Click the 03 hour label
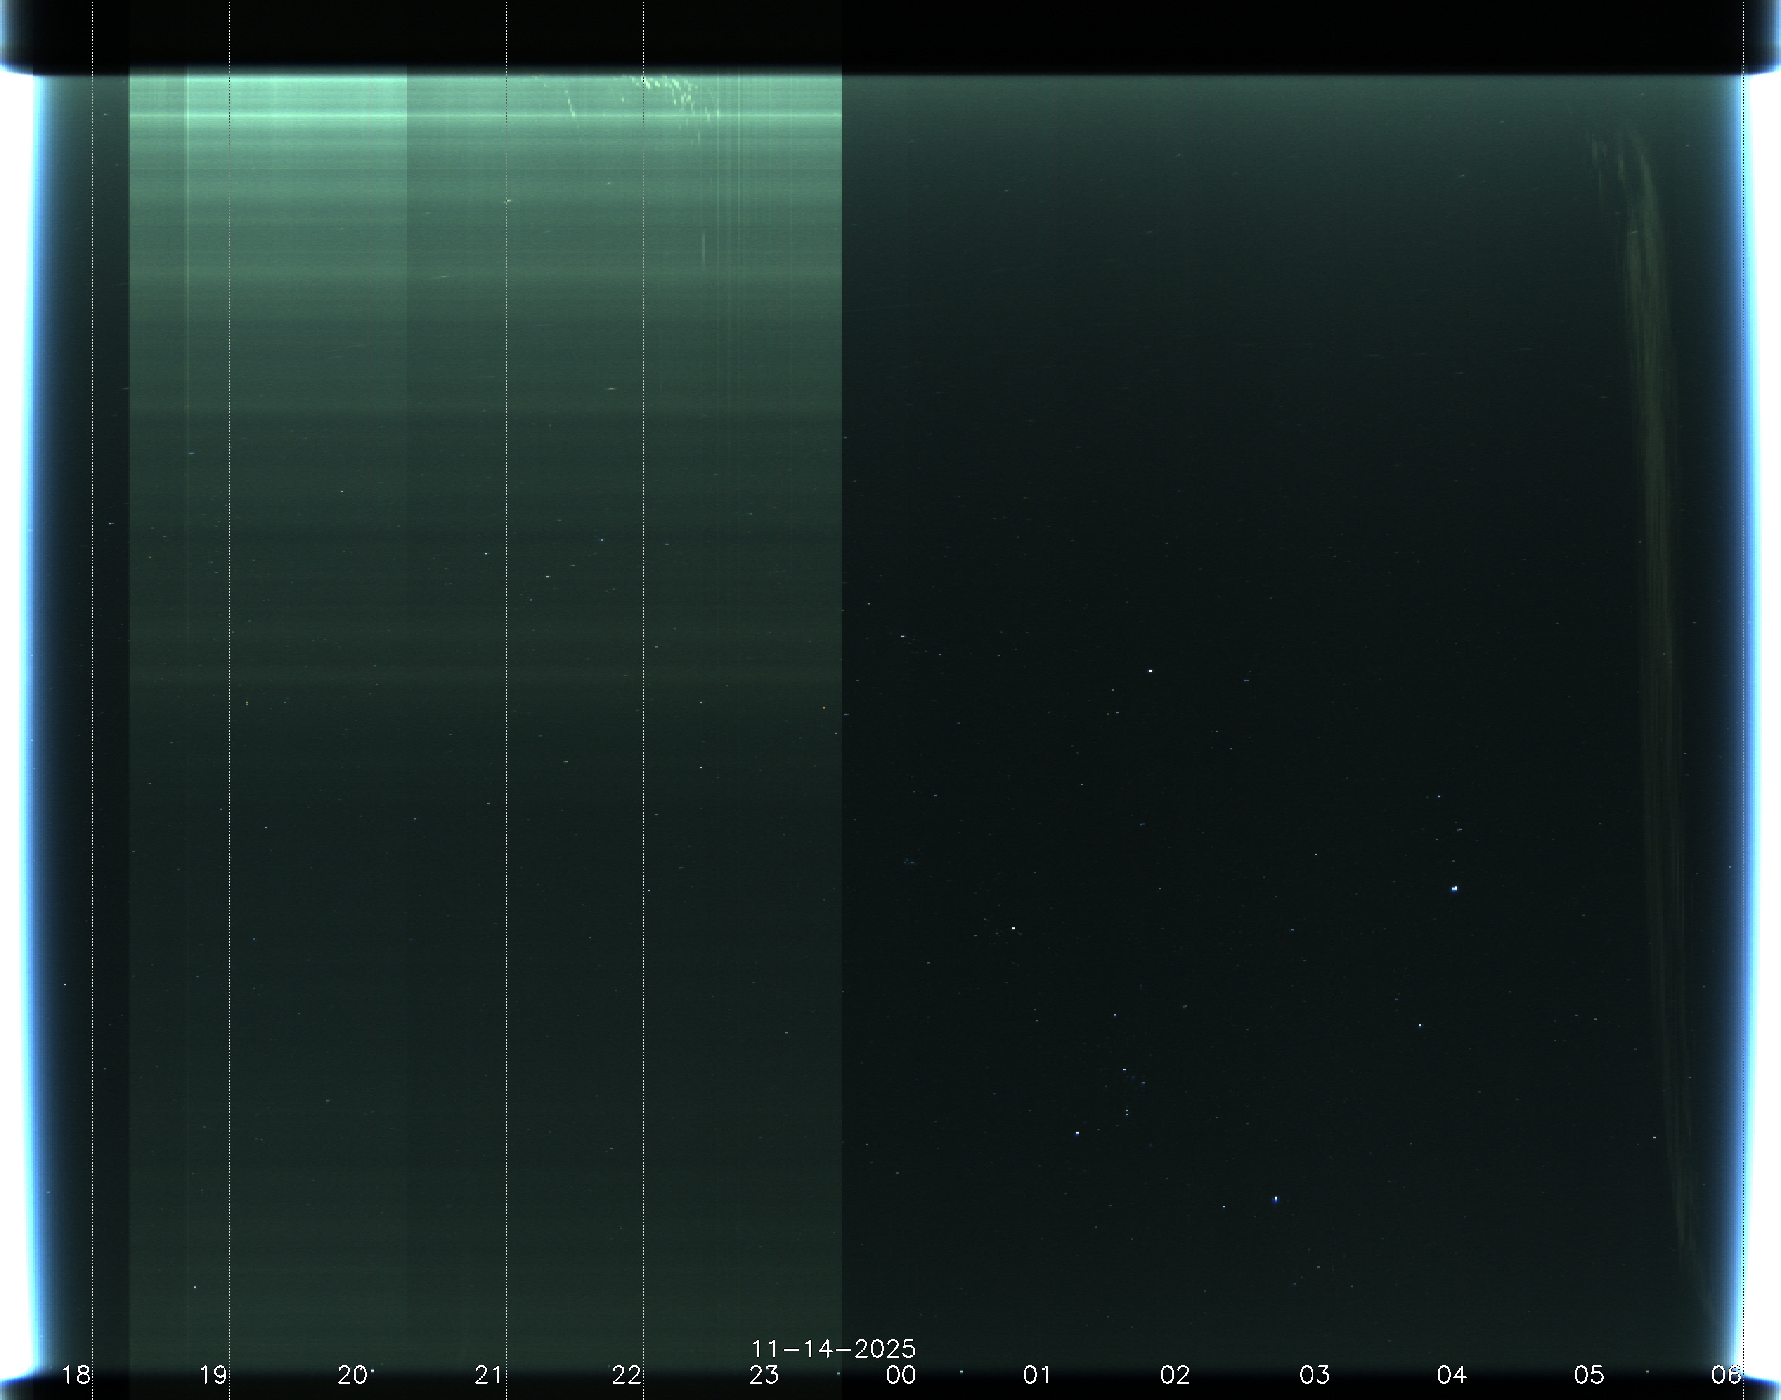Viewport: 1781px width, 1400px height. [1314, 1375]
